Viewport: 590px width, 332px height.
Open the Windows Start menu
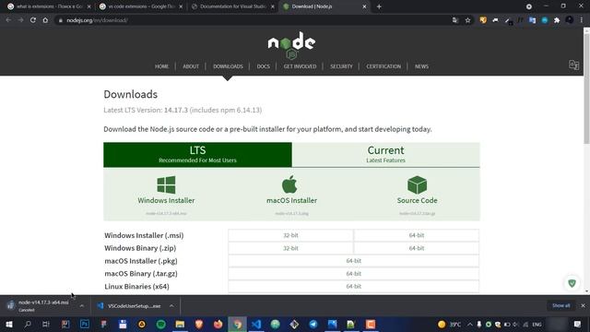tap(9, 324)
